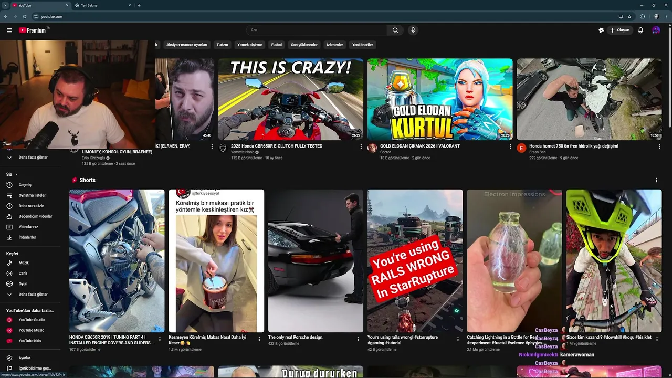Open the notifications bell
The width and height of the screenshot is (672, 378).
pyautogui.click(x=640, y=30)
